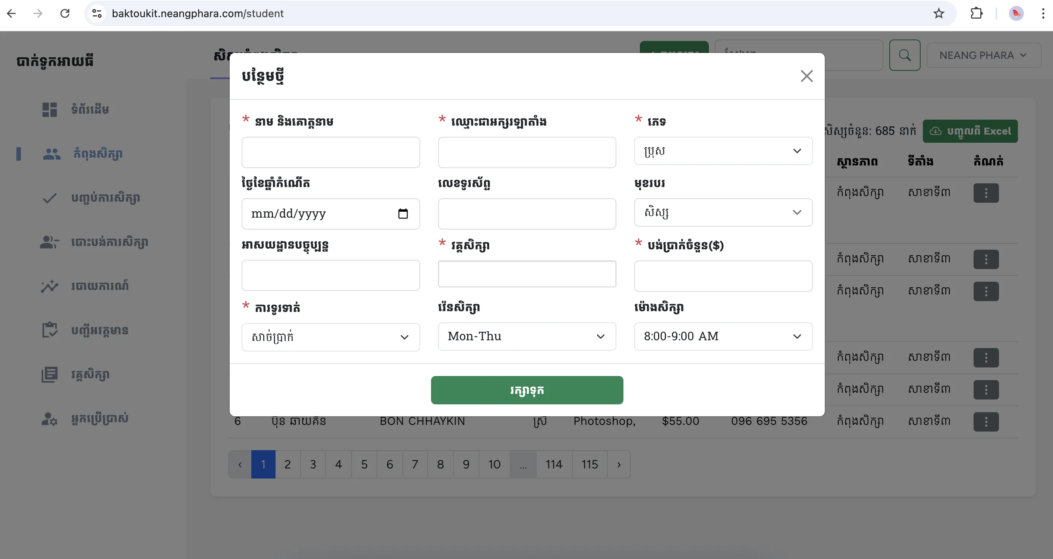
Task: Click the search magnifier icon button
Action: click(904, 55)
